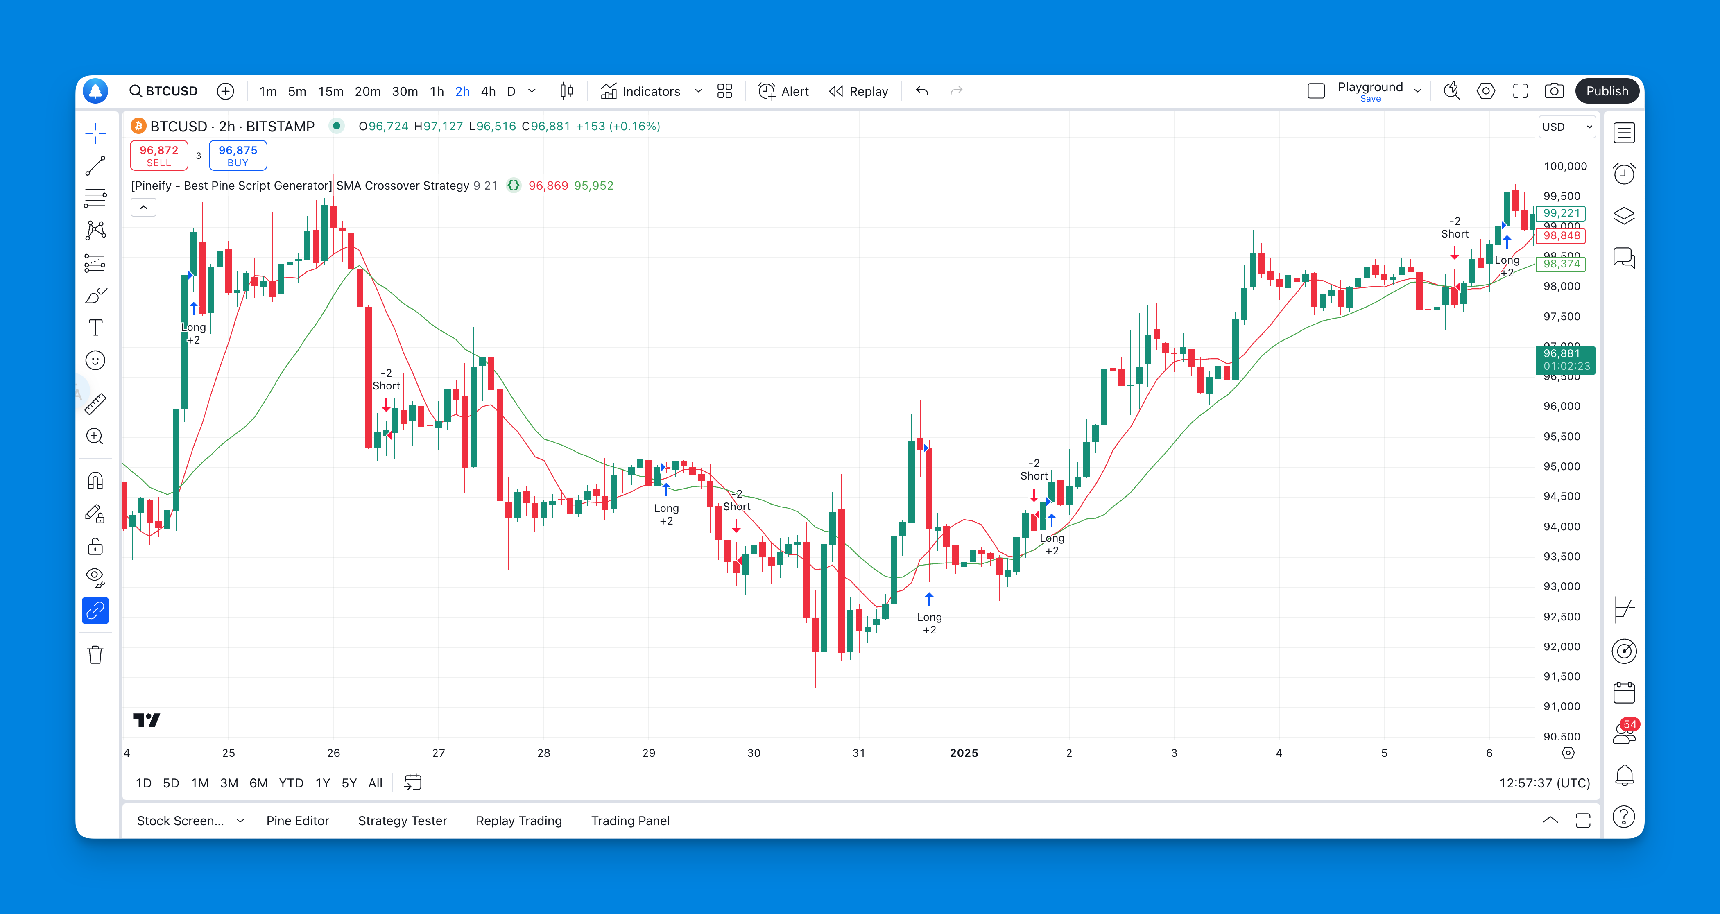Select the D daily timeframe
Image resolution: width=1720 pixels, height=914 pixels.
coord(511,91)
